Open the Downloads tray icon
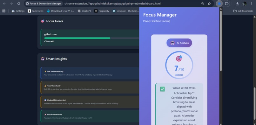This screenshot has height=125, width=256. click(237, 3)
